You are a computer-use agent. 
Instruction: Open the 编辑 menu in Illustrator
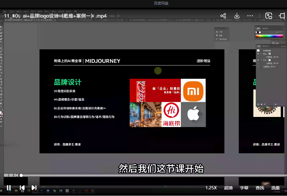19,12
